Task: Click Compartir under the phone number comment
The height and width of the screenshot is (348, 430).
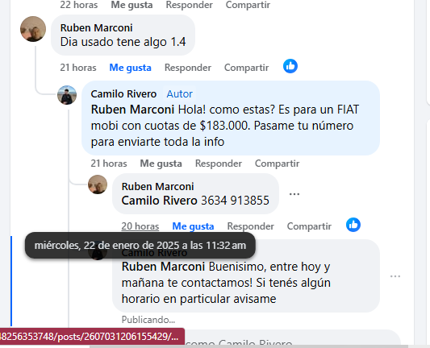Action: tap(309, 226)
